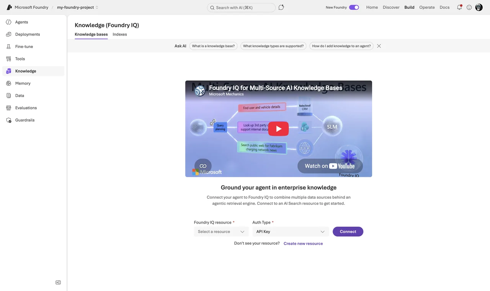Select the Knowledge sidebar icon
Image resolution: width=490 pixels, height=291 pixels.
click(x=9, y=71)
